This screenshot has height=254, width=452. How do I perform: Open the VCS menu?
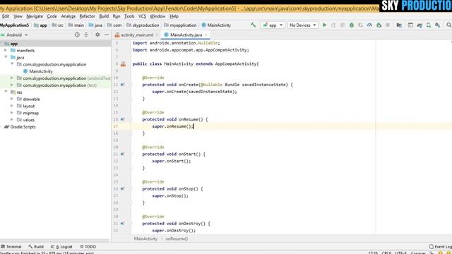[142, 16]
